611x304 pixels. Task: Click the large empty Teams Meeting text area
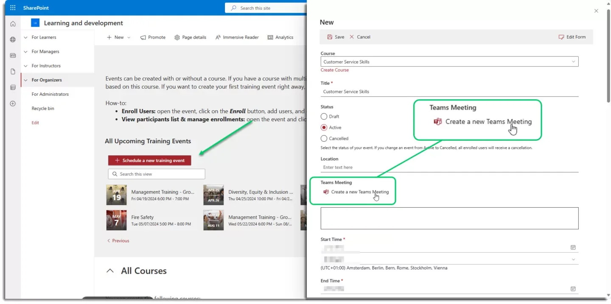(449, 218)
